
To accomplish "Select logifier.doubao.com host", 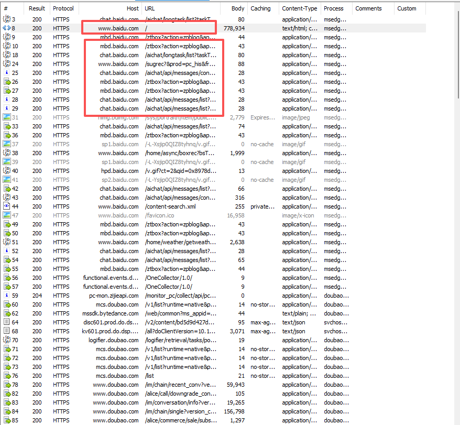I will click(114, 340).
